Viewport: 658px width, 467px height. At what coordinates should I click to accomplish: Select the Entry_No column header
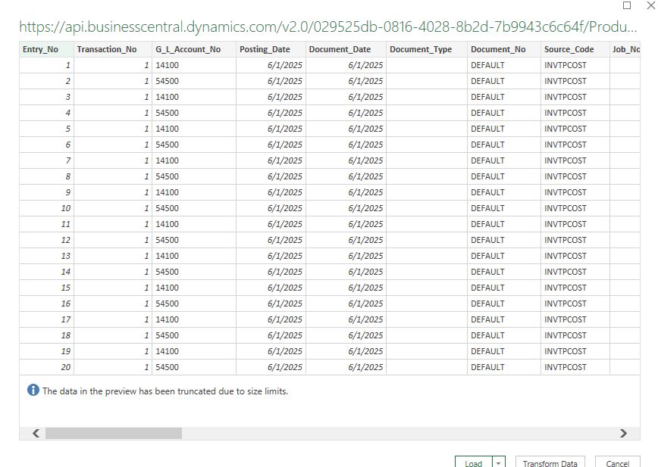[x=46, y=49]
